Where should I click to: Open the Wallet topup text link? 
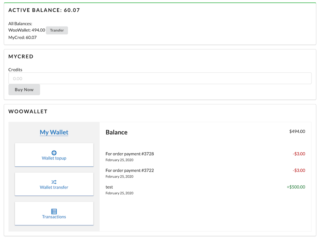[54, 158]
